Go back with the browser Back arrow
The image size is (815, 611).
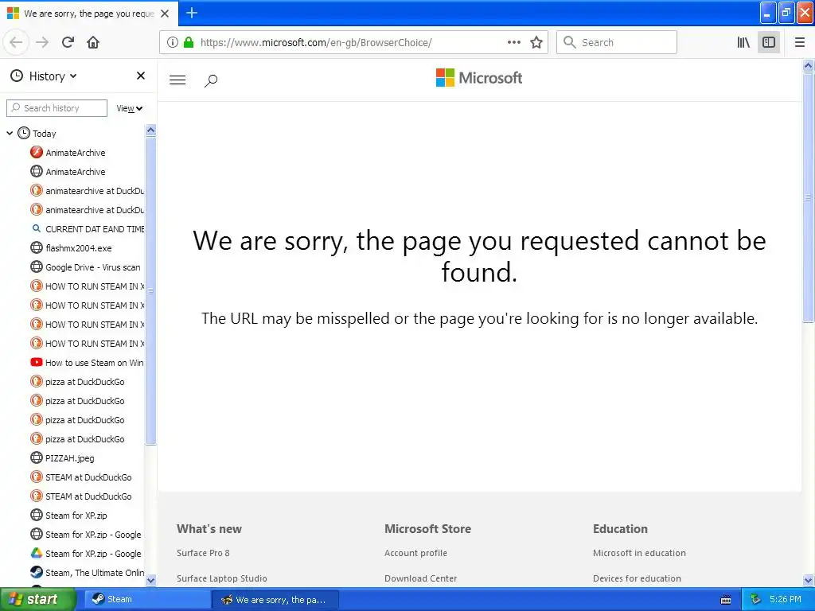16,43
